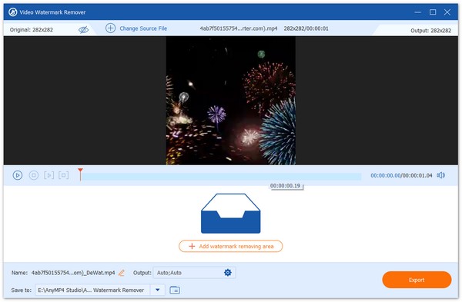Stop the video playback
Viewport: 462px width, 302px height.
coord(34,175)
